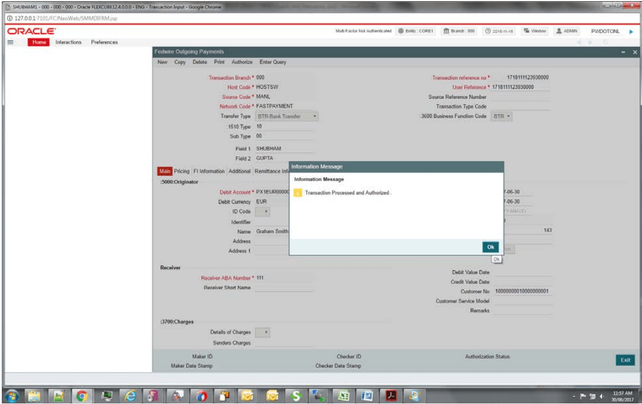This screenshot has height=404, width=642.
Task: Open the Interactions menu
Action: coord(69,42)
